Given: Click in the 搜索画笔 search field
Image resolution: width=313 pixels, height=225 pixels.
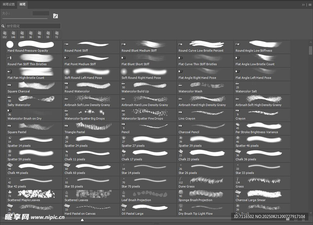Looking at the screenshot, I should pyautogui.click(x=33, y=26).
